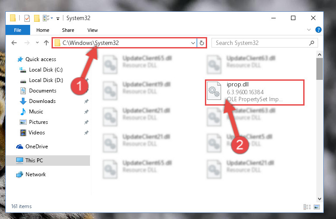This screenshot has width=336, height=219.
Task: Expand the ribbon with the chevron
Action: click(309, 30)
